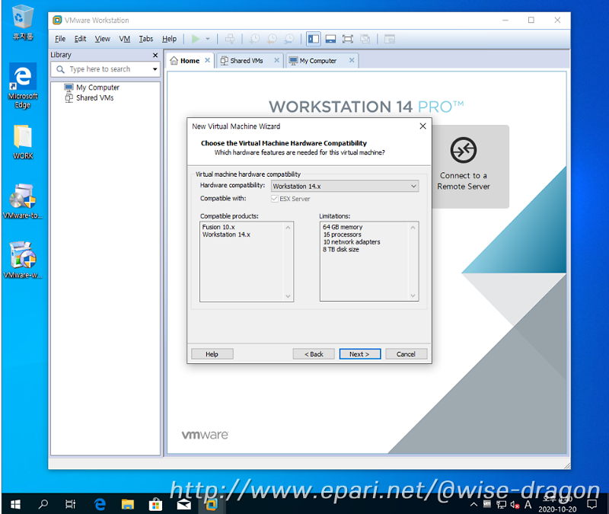The height and width of the screenshot is (514, 609).
Task: Open the Hardware compatibility dropdown
Action: (345, 186)
